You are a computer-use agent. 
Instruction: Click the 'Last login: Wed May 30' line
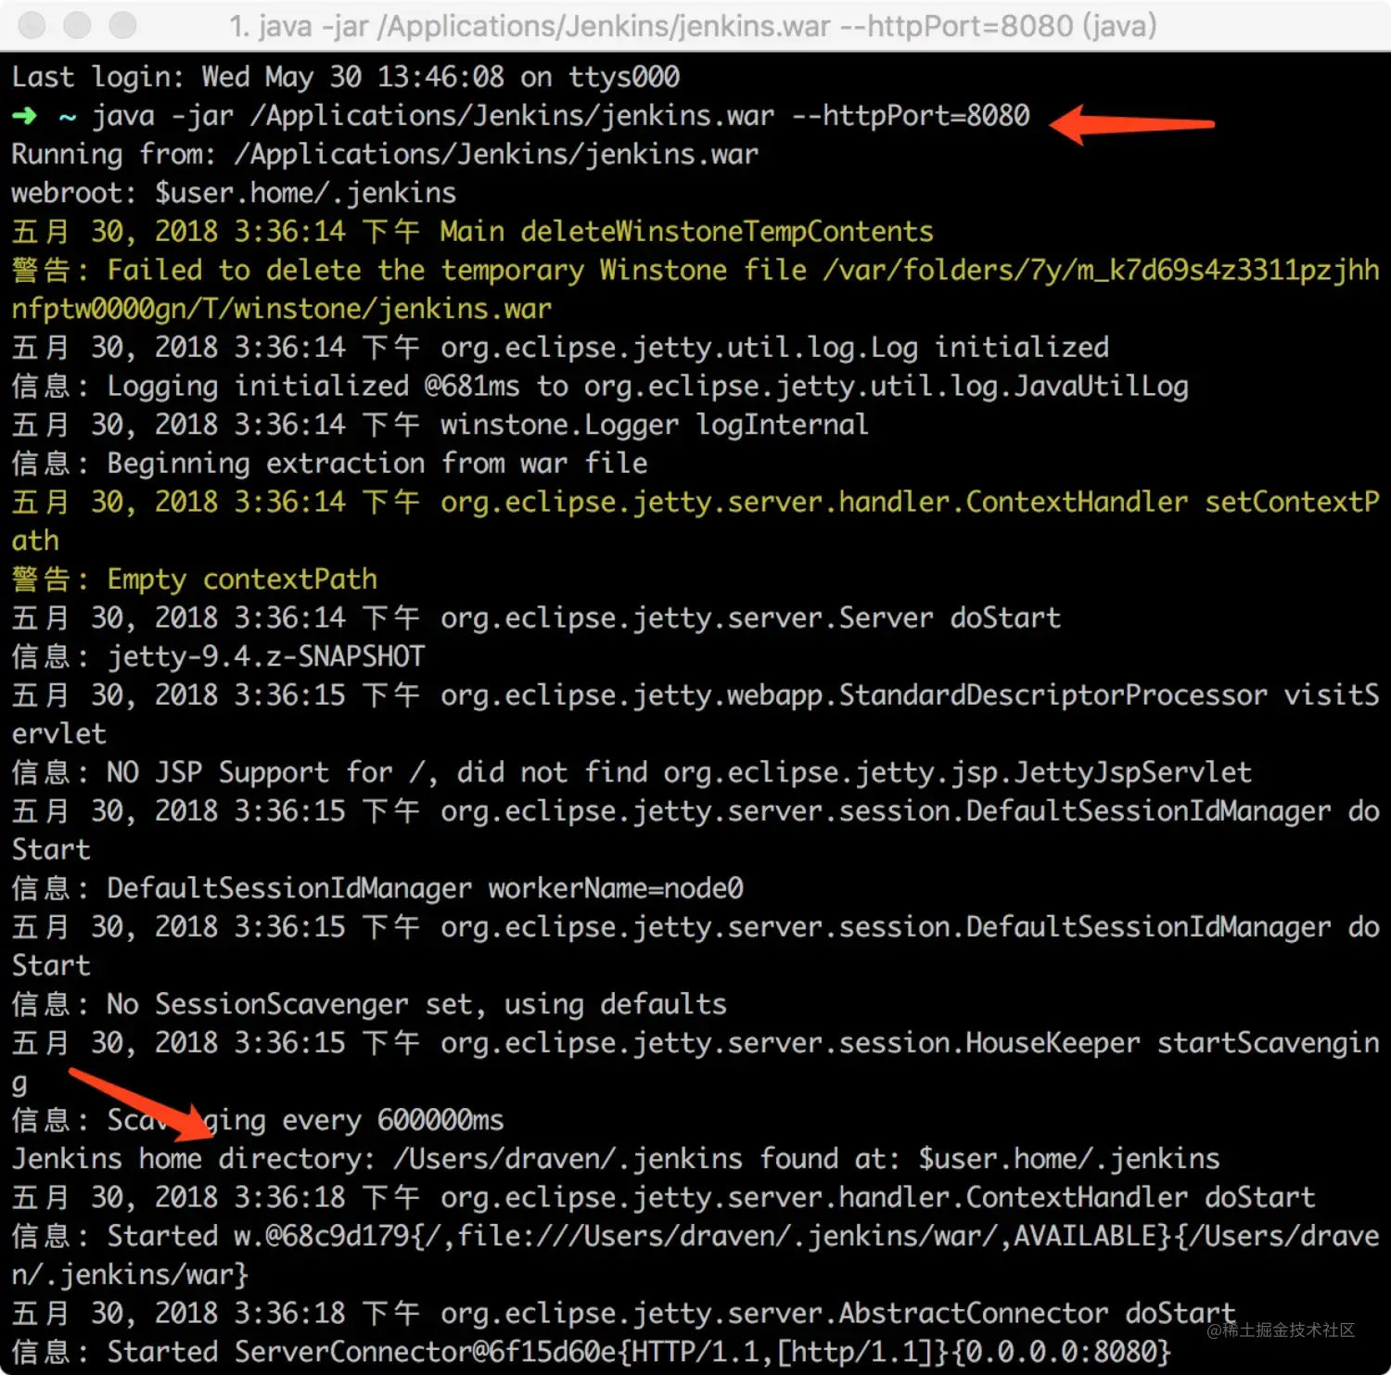(346, 77)
